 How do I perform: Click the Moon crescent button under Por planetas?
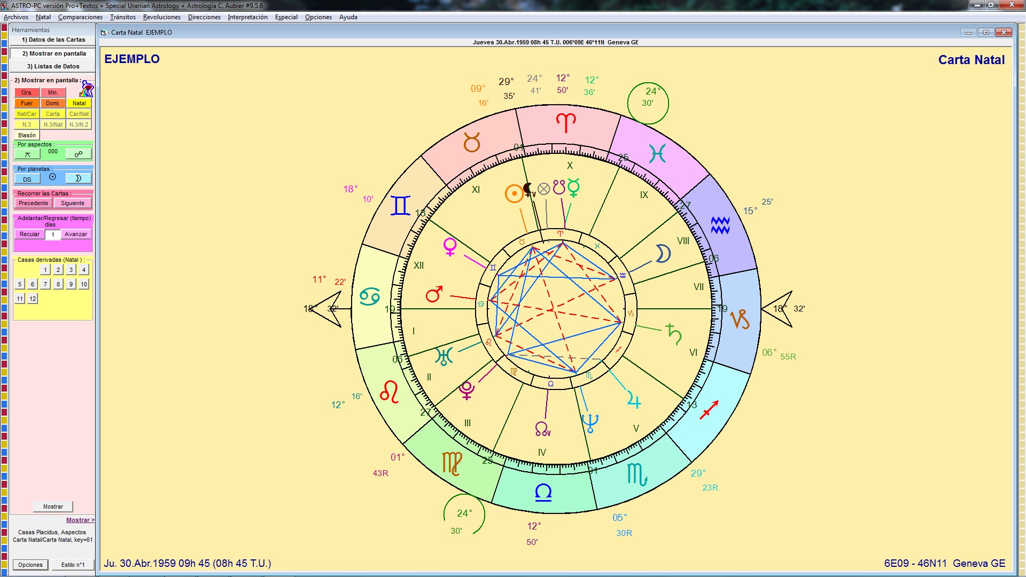79,179
